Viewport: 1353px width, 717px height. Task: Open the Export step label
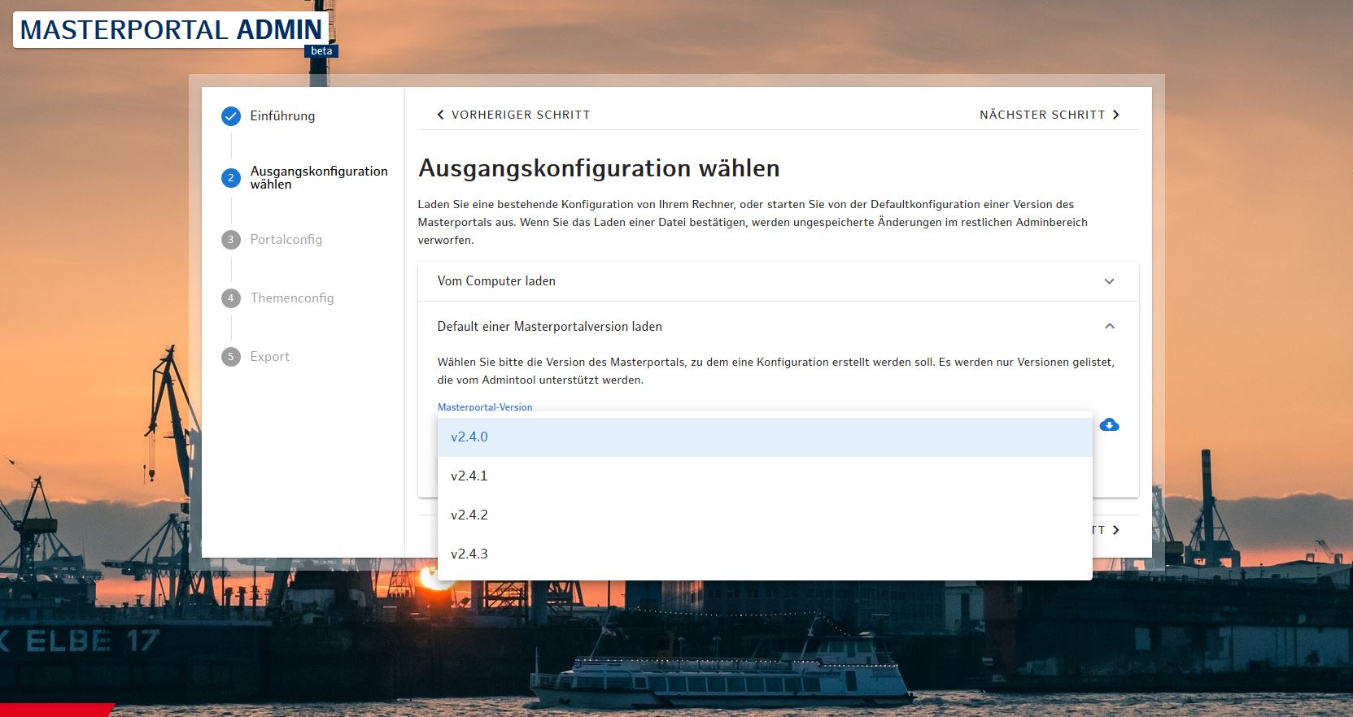tap(270, 357)
